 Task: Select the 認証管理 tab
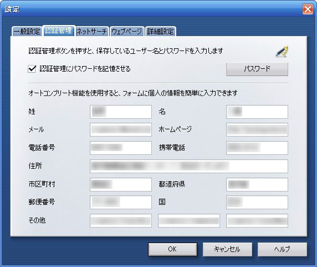pyautogui.click(x=59, y=31)
